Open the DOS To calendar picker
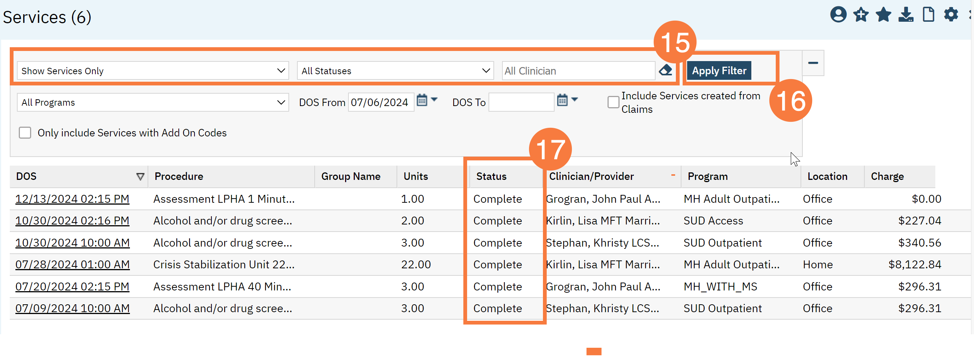 562,101
